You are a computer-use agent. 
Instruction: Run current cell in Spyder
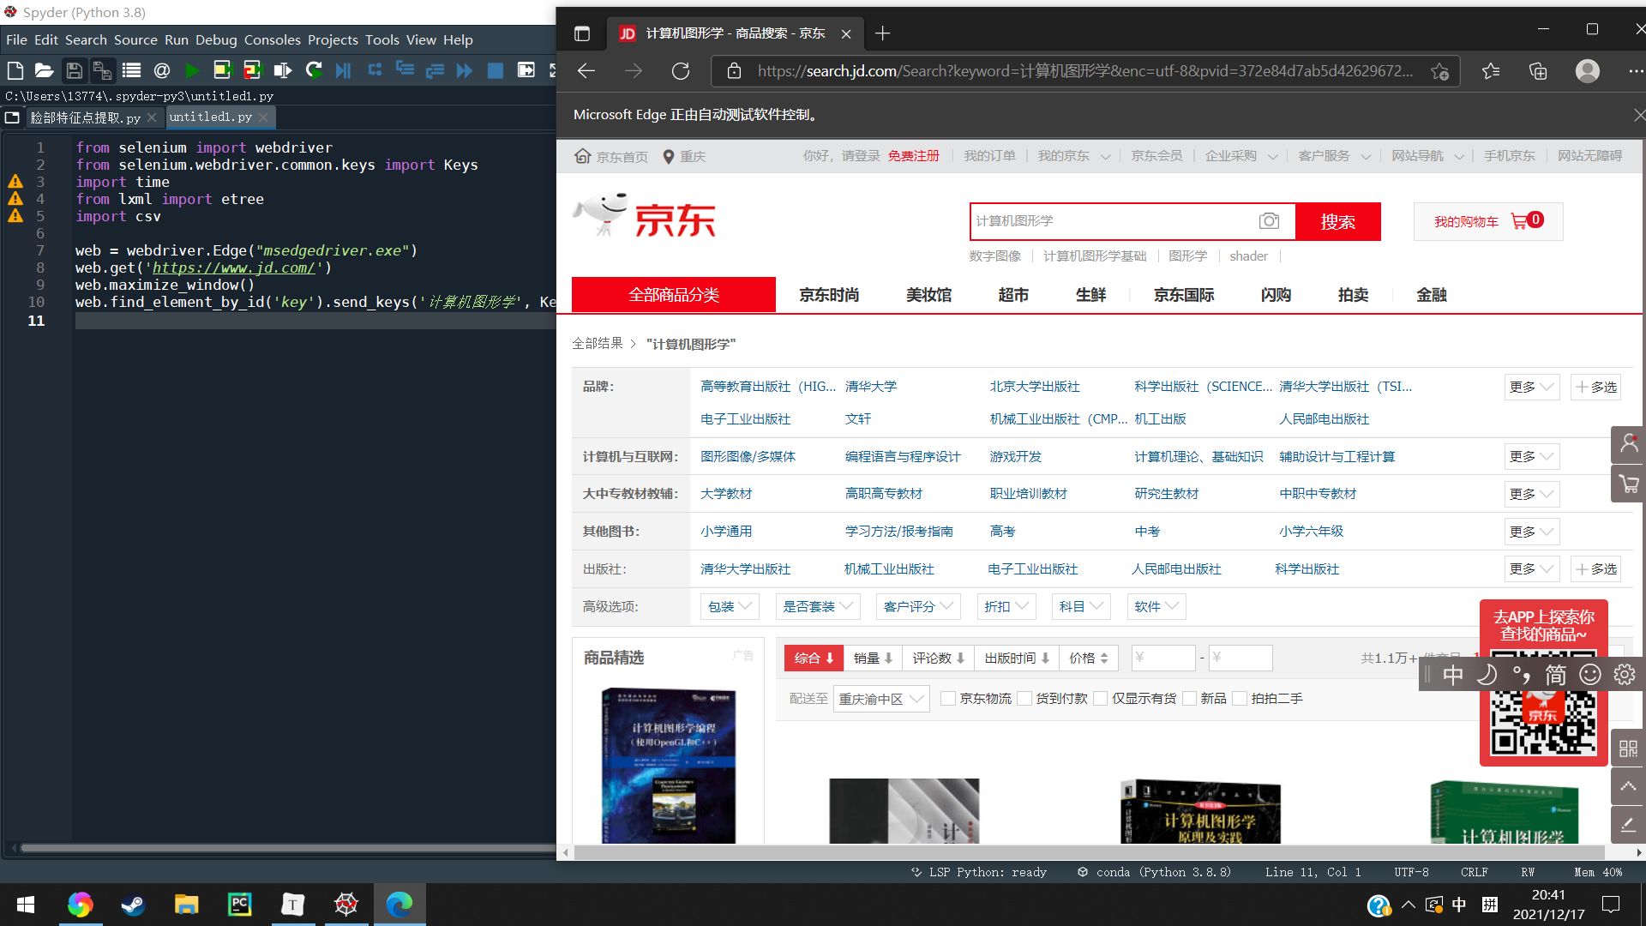point(222,70)
